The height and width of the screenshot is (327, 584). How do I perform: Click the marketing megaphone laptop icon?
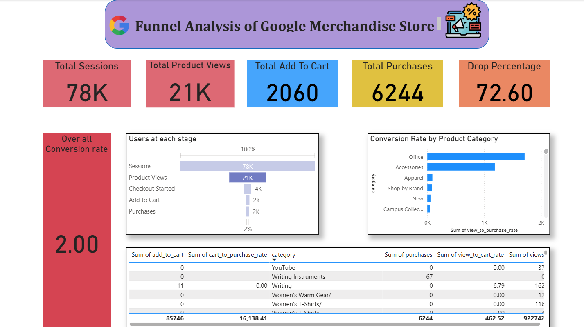463,21
